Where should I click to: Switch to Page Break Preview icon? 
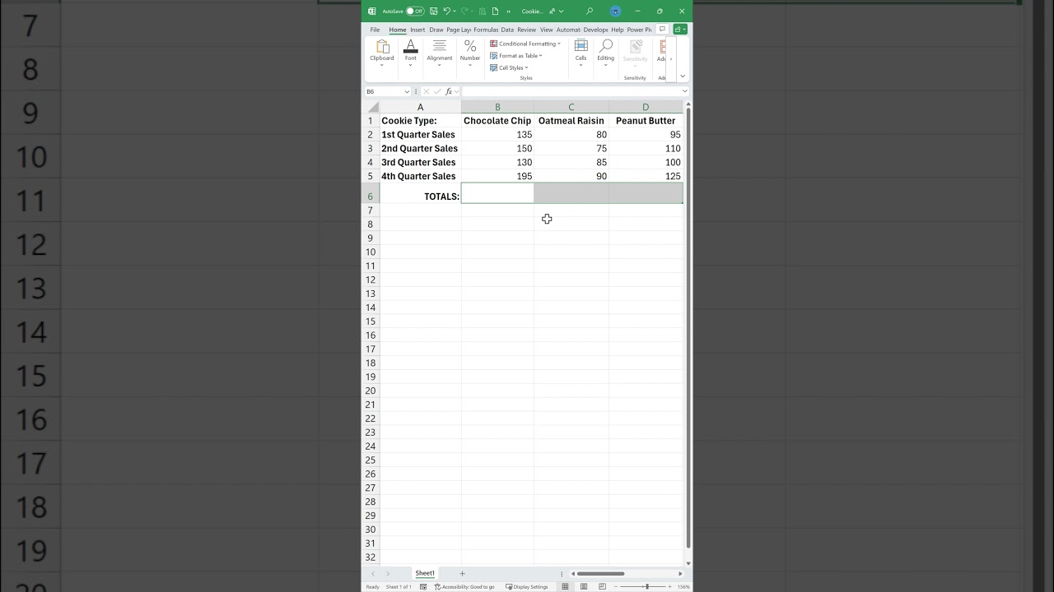coord(602,586)
